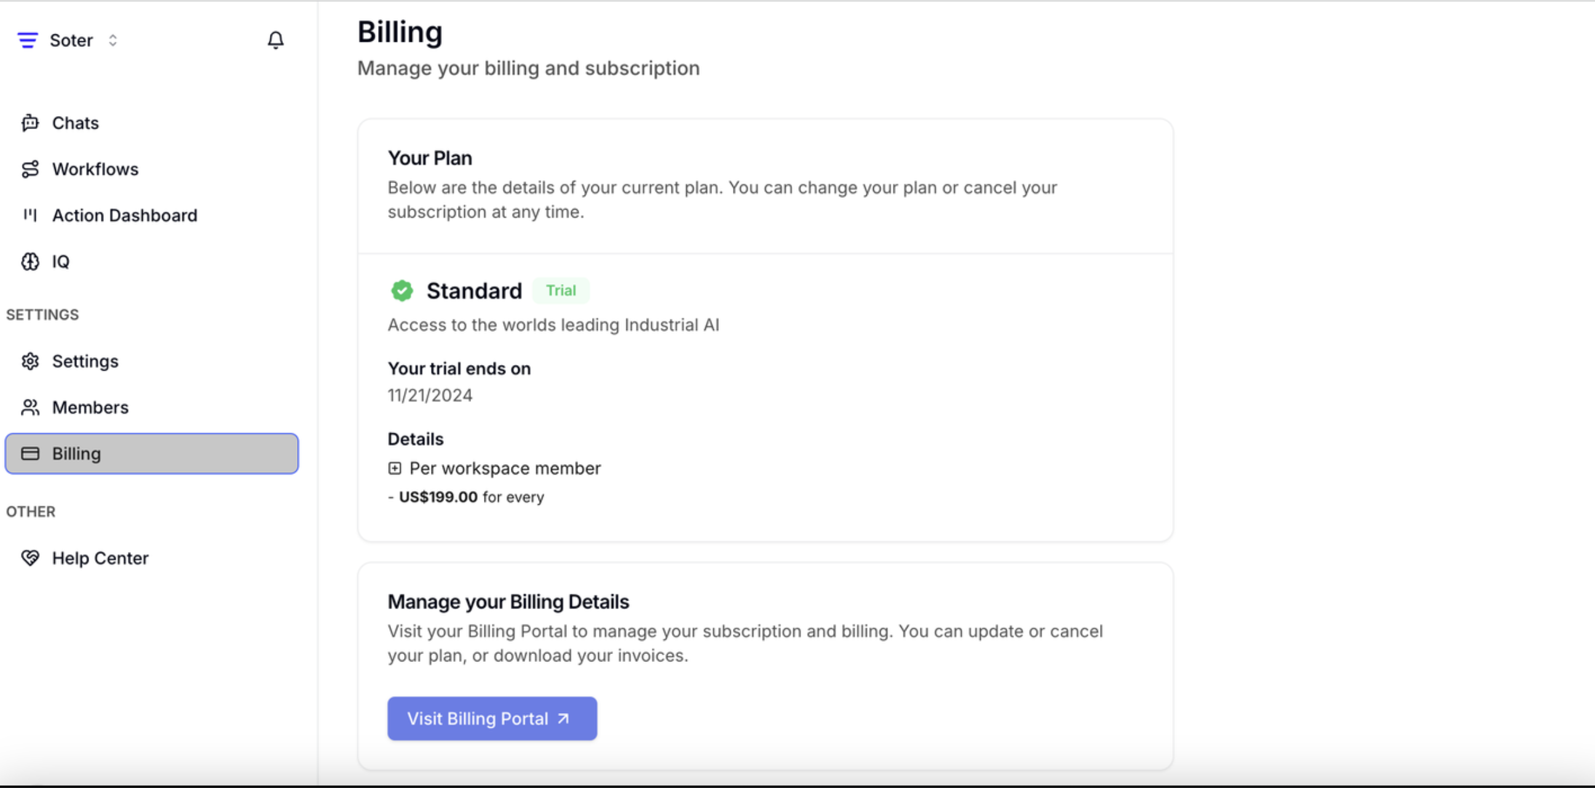1595x788 pixels.
Task: Click the sidebar hamburger menu icon
Action: [28, 40]
